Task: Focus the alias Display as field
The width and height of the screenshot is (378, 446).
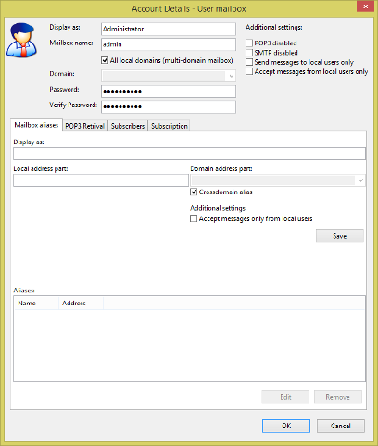Action: point(189,154)
